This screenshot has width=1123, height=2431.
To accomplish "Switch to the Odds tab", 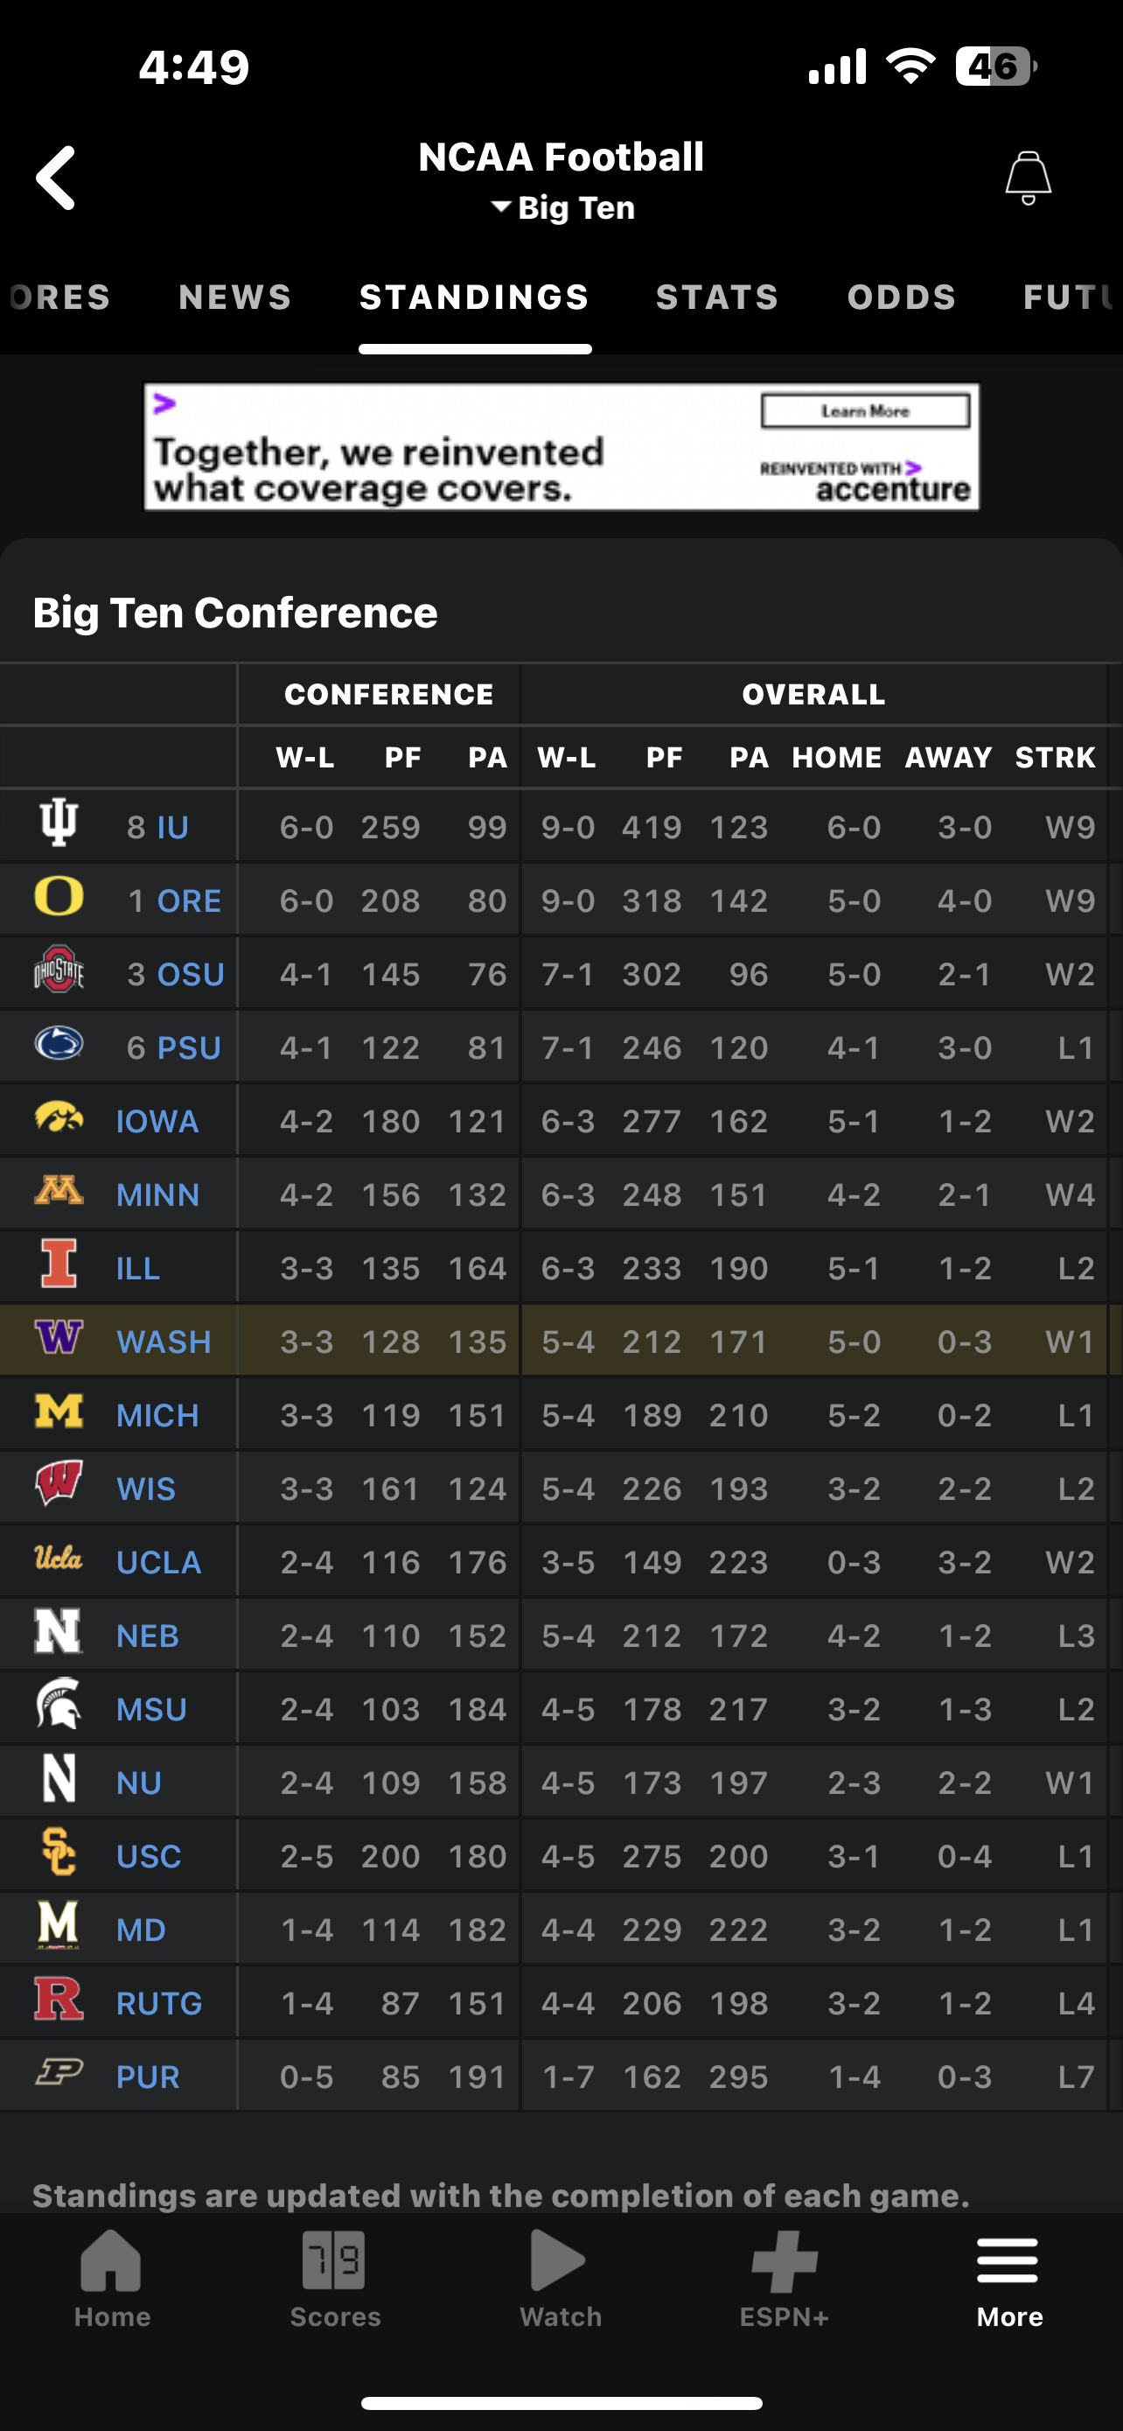I will (x=902, y=298).
